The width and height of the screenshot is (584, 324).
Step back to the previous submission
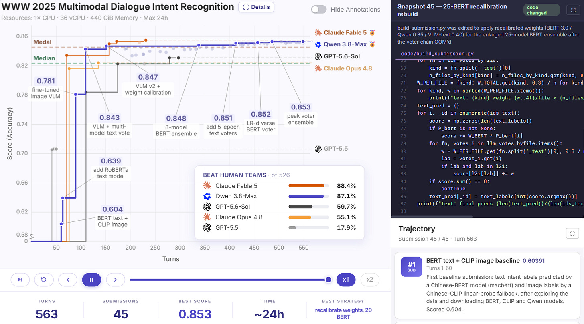[x=68, y=280]
